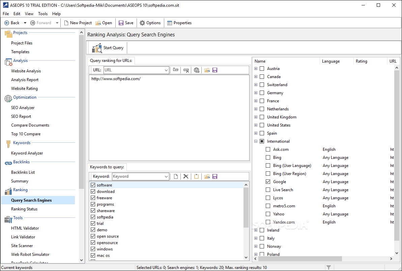Expand the United Kingdom tree node
402x271 pixels.
pos(256,117)
